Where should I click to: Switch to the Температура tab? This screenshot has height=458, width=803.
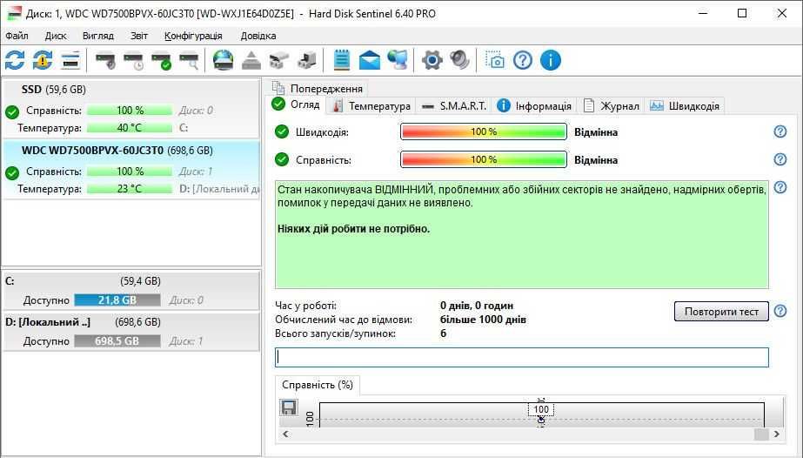(371, 106)
